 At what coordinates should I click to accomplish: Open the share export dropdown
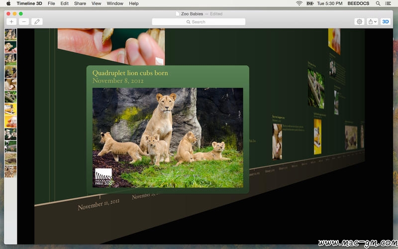click(x=372, y=21)
